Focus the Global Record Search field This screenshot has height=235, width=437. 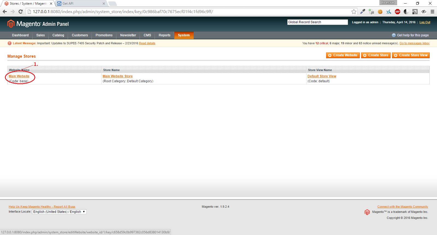318,22
